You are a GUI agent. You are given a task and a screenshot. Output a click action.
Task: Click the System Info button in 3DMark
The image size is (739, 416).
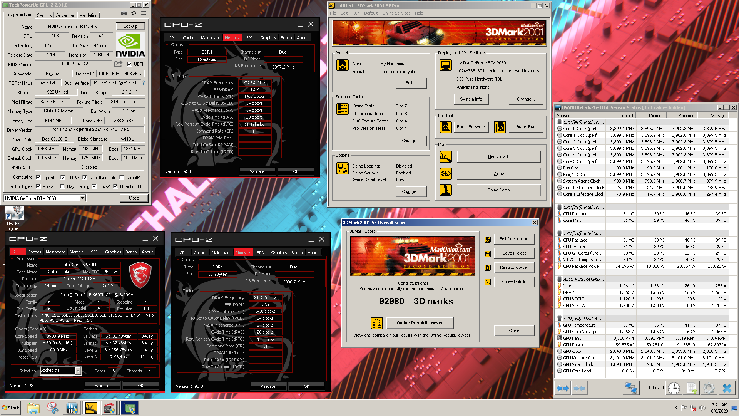[471, 99]
